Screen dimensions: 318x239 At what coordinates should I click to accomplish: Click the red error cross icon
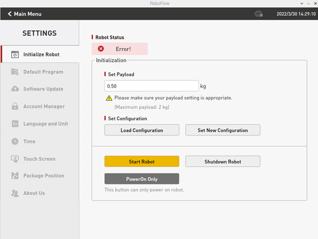click(x=101, y=49)
